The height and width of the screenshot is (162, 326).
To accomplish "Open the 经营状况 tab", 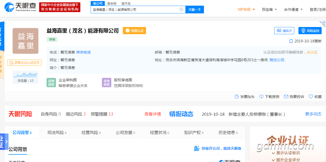I will tap(160, 133).
